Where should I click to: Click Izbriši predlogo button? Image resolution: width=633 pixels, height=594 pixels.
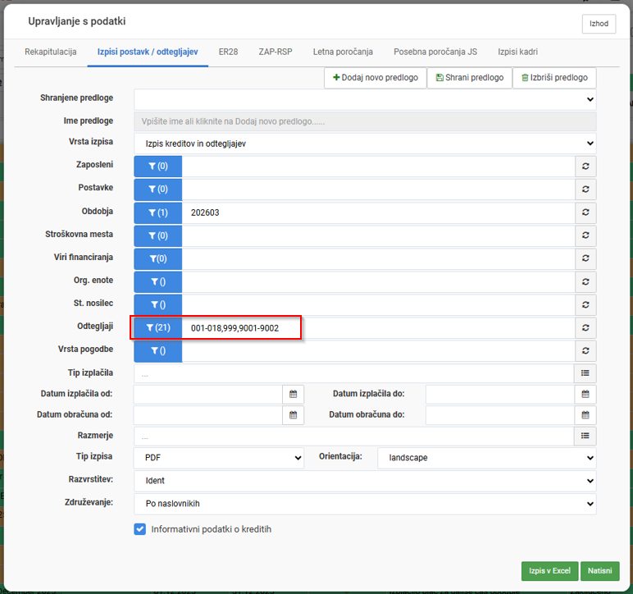click(554, 77)
